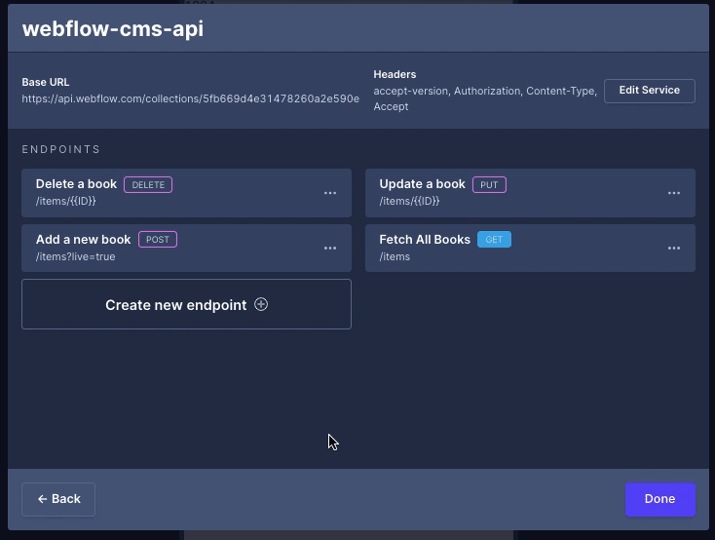Open the Fetch All Books endpoint card
Screen dimensions: 715x540
pyautogui.click(x=530, y=248)
